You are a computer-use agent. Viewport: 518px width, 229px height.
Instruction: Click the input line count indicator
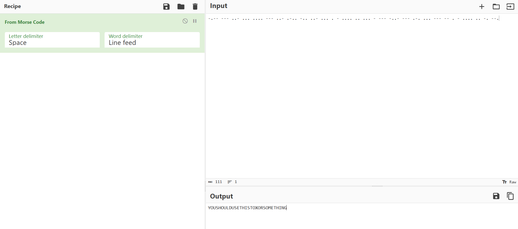(232, 182)
